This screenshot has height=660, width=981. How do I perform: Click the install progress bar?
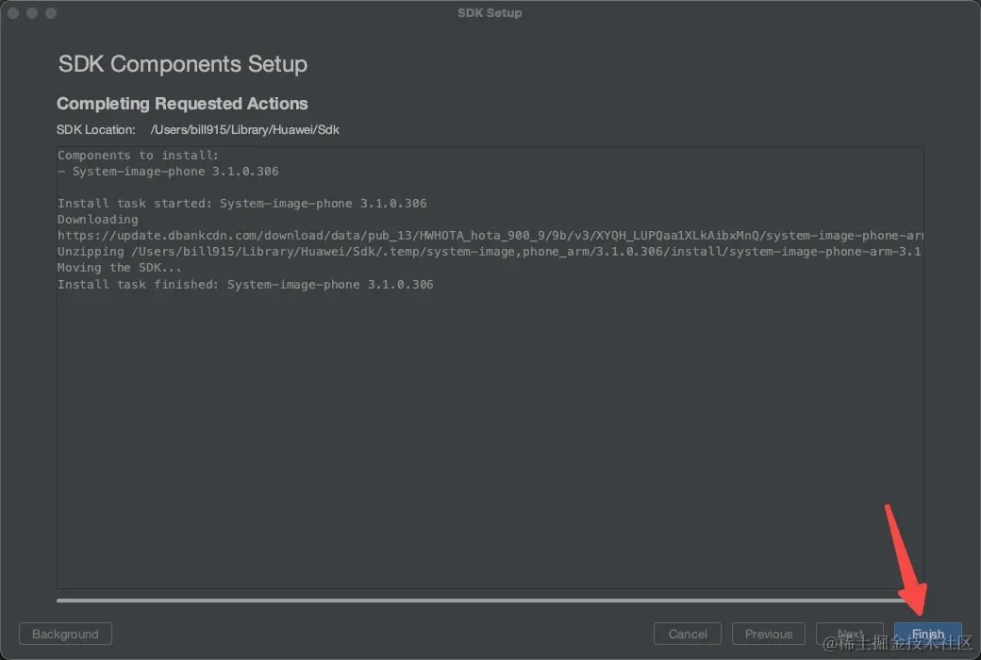[472, 600]
